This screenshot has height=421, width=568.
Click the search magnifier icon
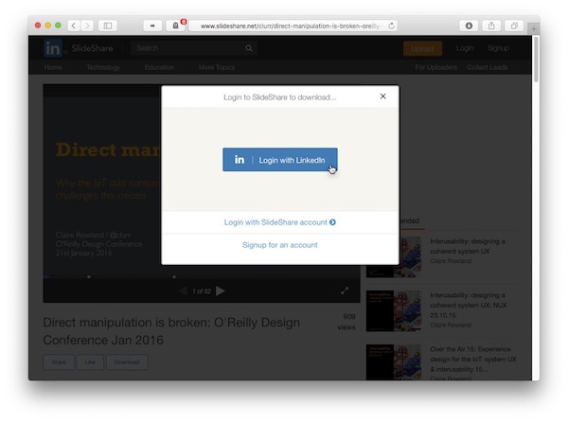[x=249, y=48]
